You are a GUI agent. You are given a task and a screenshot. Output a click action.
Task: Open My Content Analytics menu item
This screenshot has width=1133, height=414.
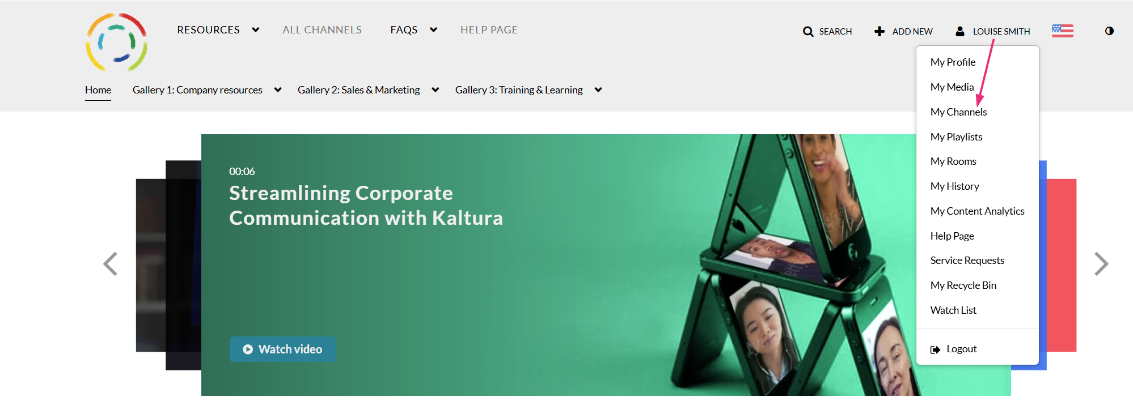click(977, 211)
